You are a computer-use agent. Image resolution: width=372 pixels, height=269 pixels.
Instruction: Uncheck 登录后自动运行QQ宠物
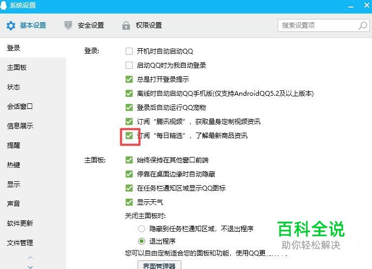point(129,108)
